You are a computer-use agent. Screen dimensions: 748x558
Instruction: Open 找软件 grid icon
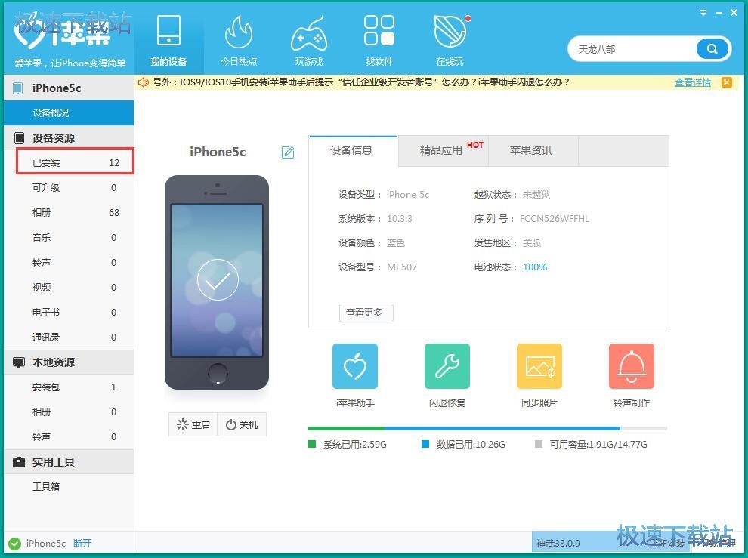click(x=379, y=30)
